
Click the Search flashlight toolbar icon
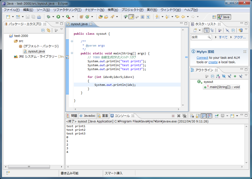[x=112, y=17]
